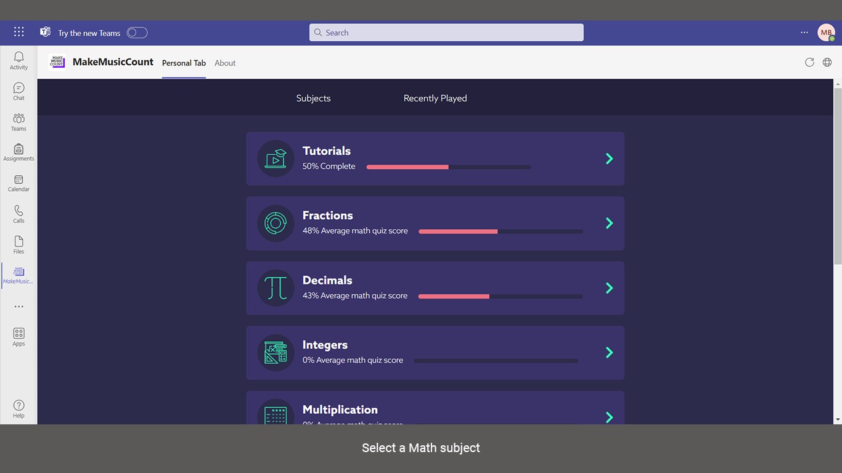Open Calls in the sidebar
This screenshot has width=842, height=473.
18,214
